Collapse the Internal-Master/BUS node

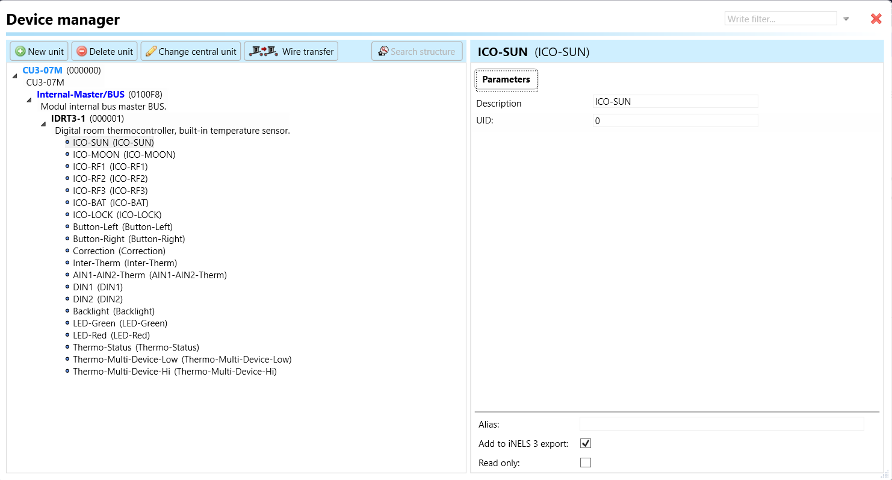(x=29, y=99)
